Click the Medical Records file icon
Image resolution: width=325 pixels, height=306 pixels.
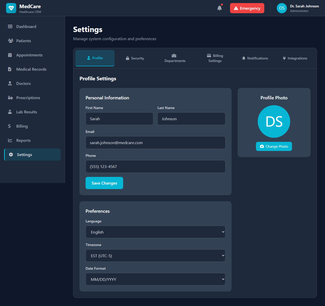[x=10, y=69]
